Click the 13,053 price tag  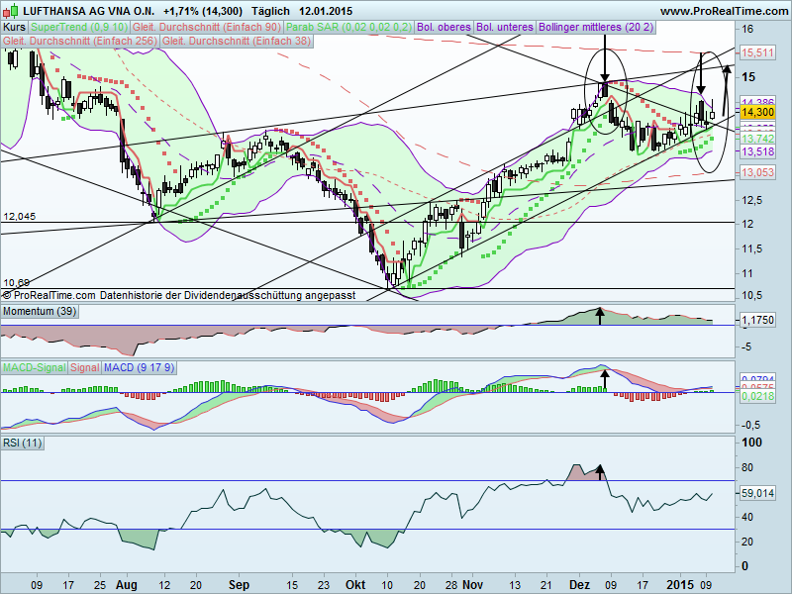[757, 172]
